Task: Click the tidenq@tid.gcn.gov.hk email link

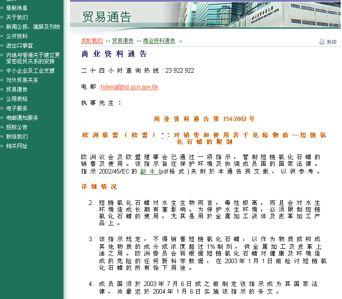Action: (x=129, y=87)
